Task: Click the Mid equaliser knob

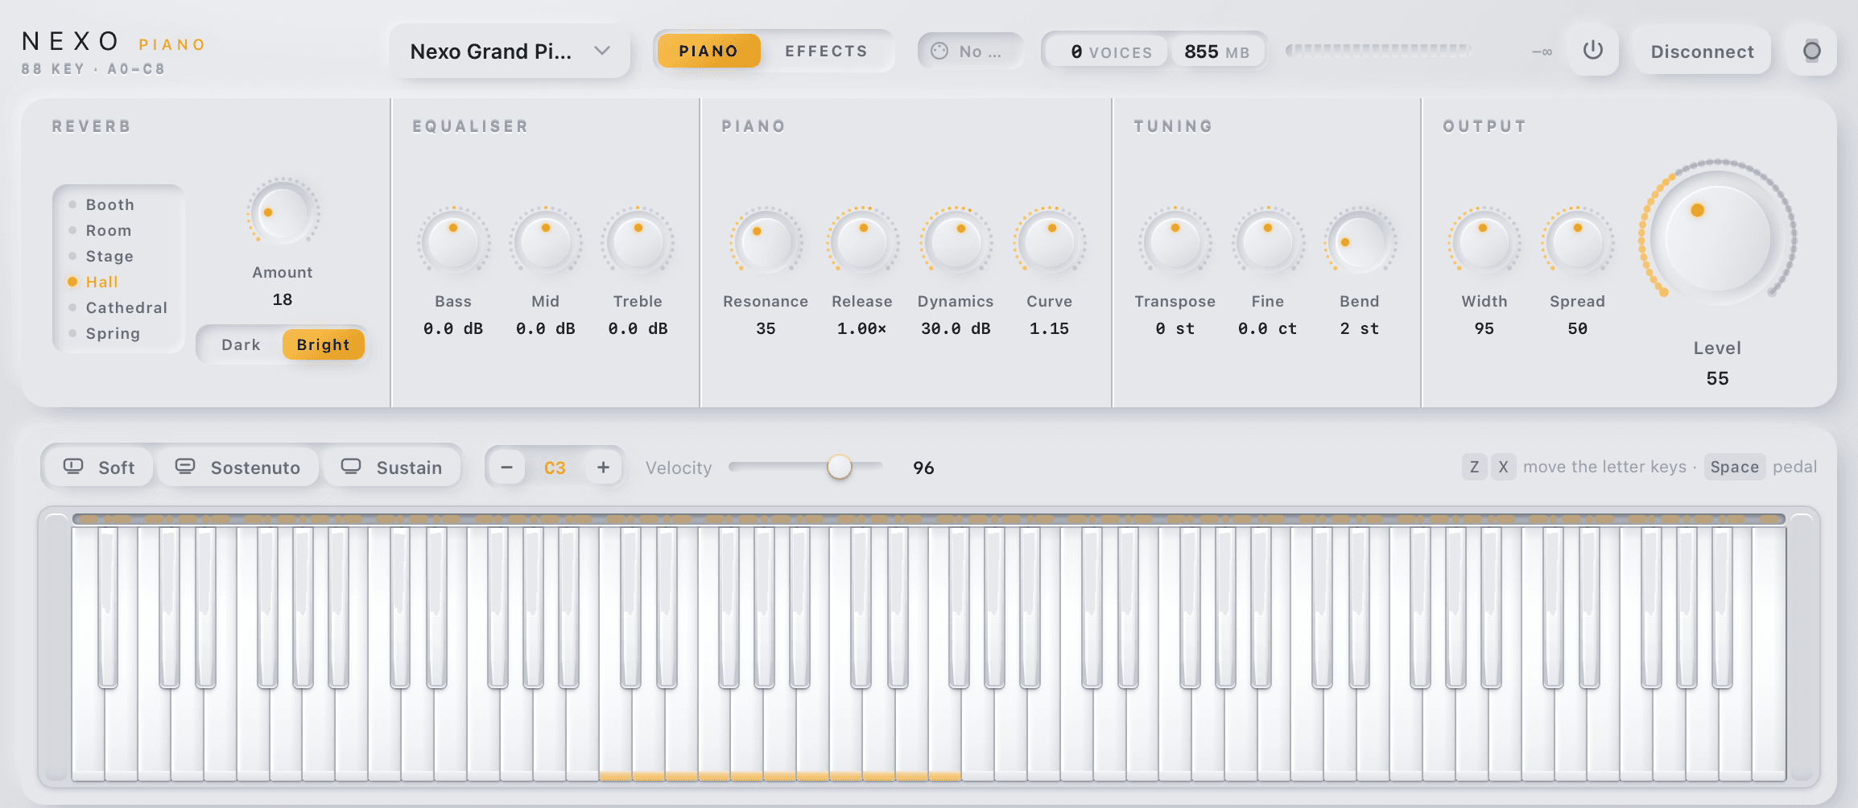Action: click(x=545, y=241)
